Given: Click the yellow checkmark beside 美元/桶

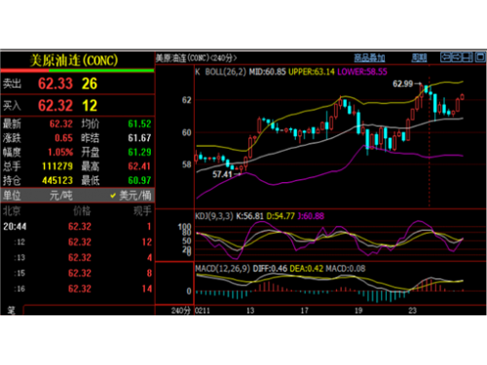Looking at the screenshot, I should (113, 196).
